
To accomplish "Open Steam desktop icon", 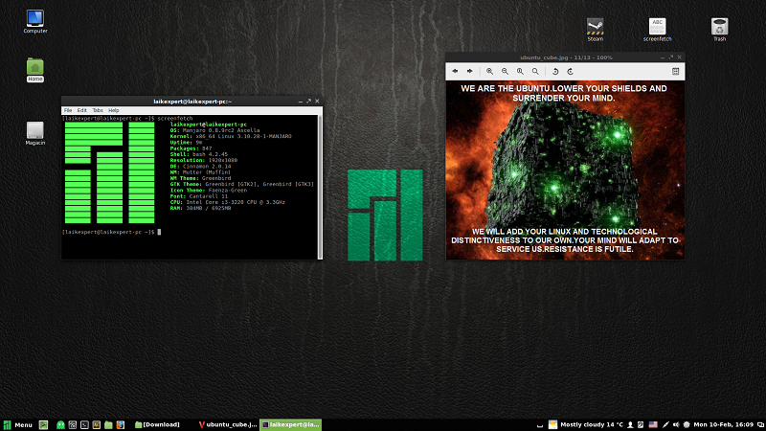I will [596, 26].
